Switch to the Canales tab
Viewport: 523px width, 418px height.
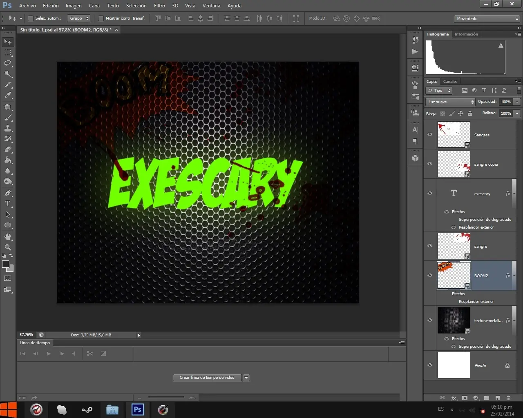click(x=450, y=82)
